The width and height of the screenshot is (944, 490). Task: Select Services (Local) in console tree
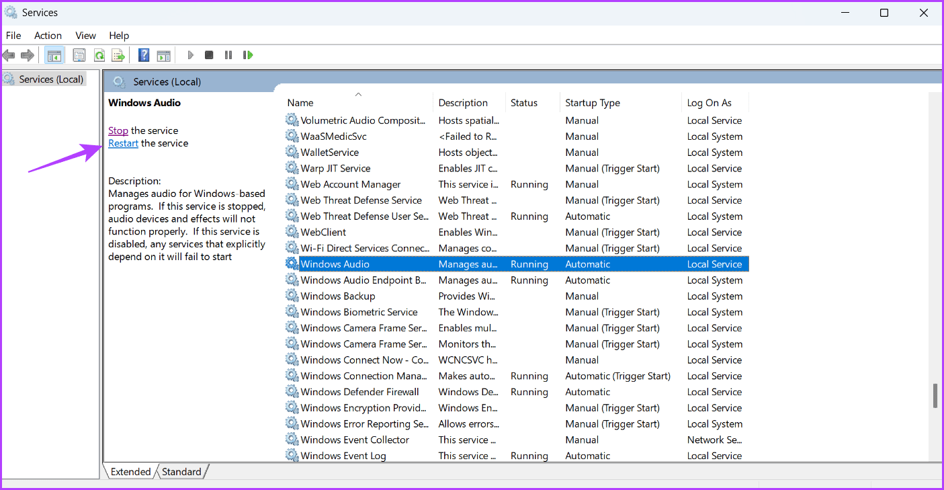point(44,79)
